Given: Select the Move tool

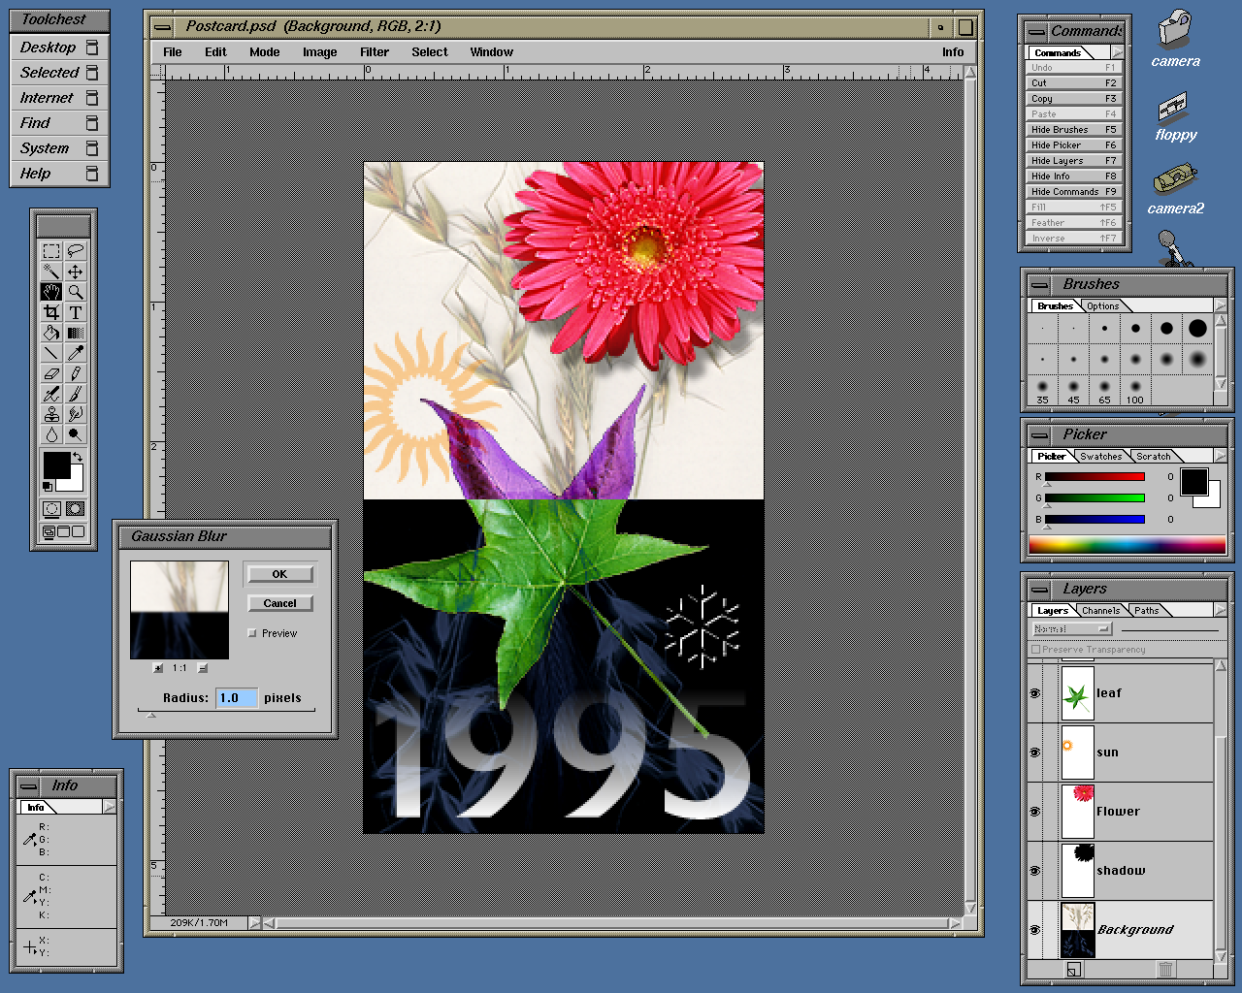Looking at the screenshot, I should (75, 272).
